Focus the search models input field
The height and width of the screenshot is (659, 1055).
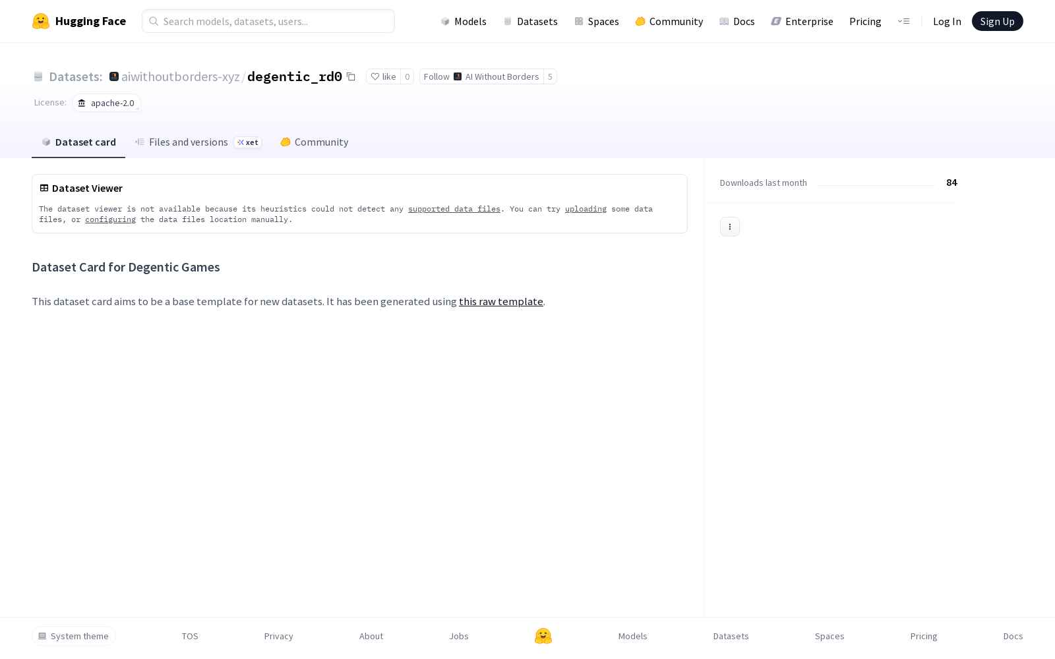268,21
